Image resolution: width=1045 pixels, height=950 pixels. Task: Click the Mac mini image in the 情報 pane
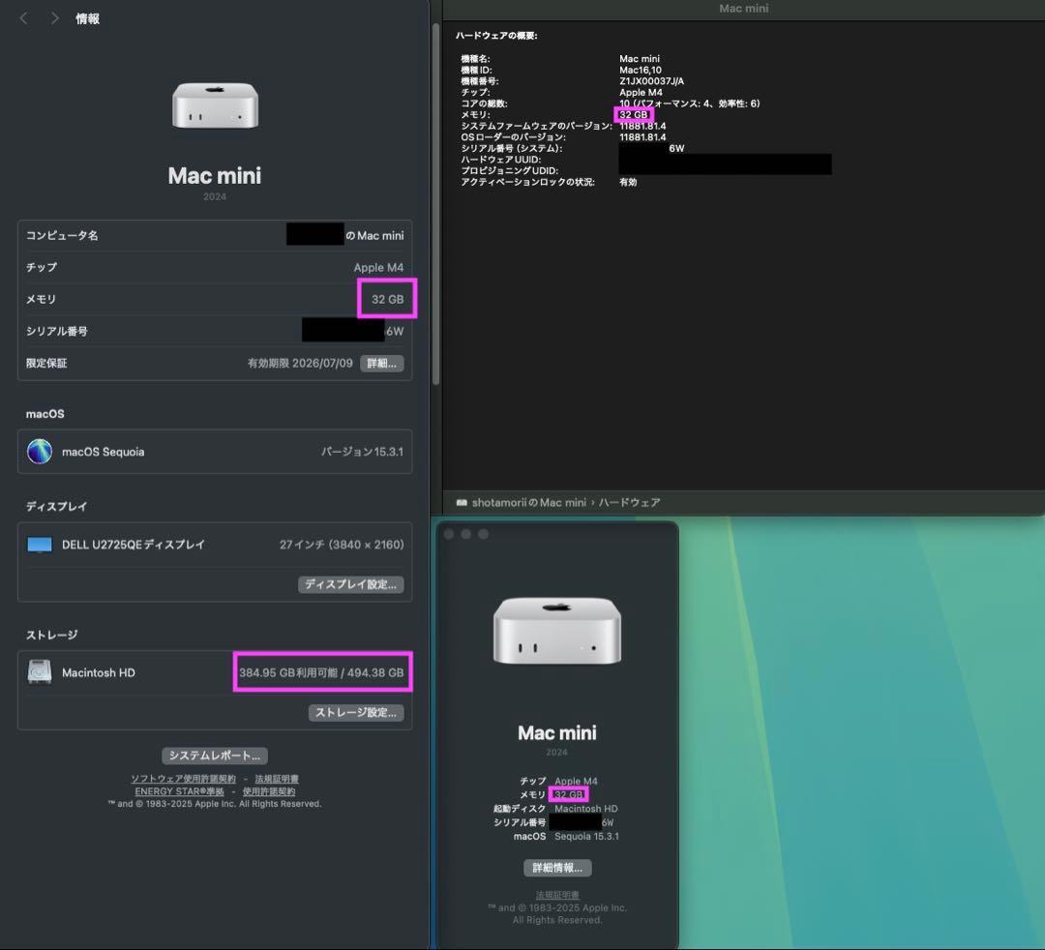215,105
